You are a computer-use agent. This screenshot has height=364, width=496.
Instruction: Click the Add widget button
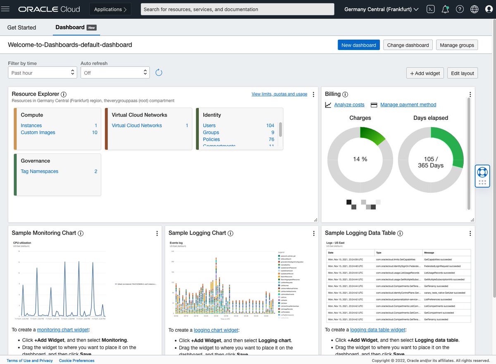[425, 73]
